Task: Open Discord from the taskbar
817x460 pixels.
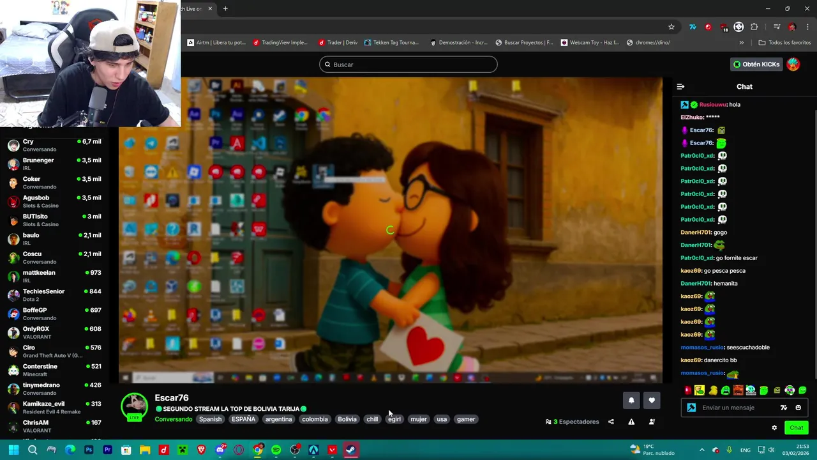Action: (x=220, y=450)
